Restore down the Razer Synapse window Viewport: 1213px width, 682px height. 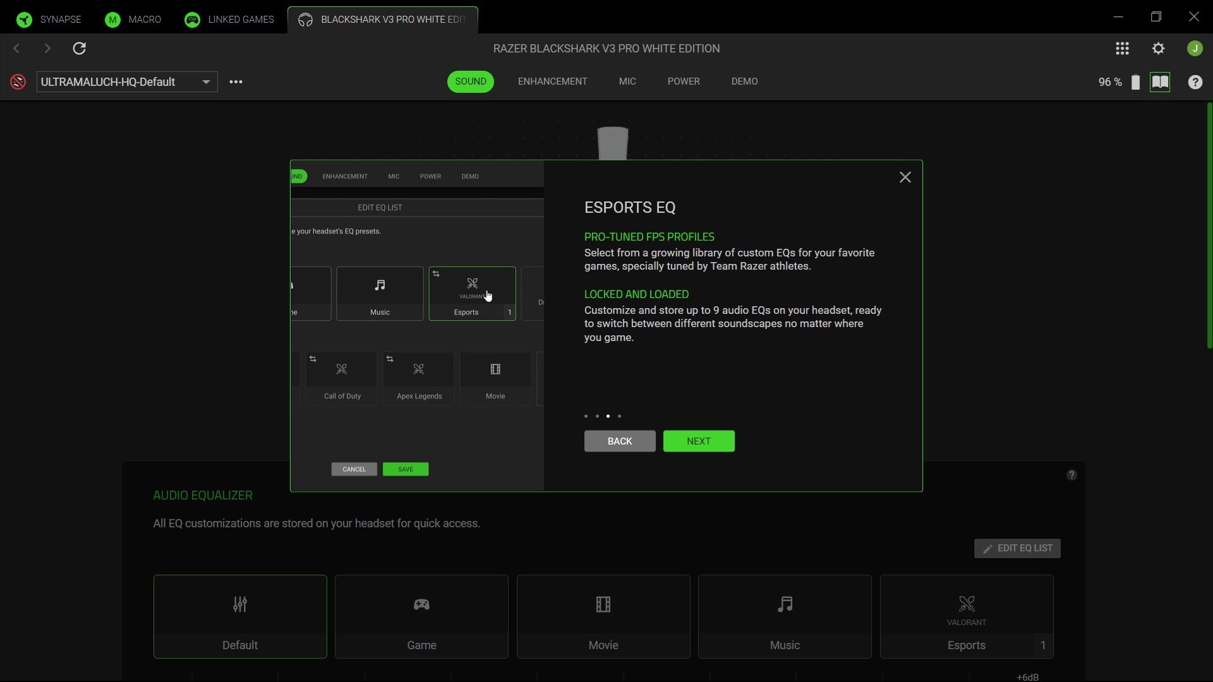pyautogui.click(x=1156, y=16)
